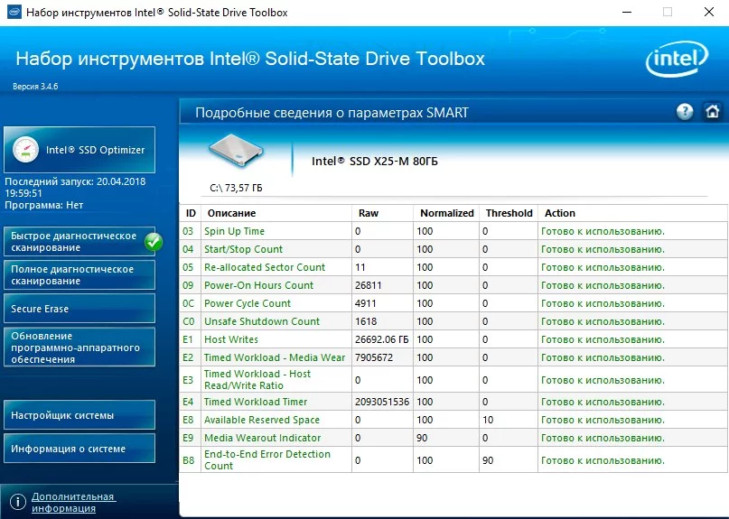729x519 pixels.
Task: Select the Host Writes attribute
Action: click(231, 339)
